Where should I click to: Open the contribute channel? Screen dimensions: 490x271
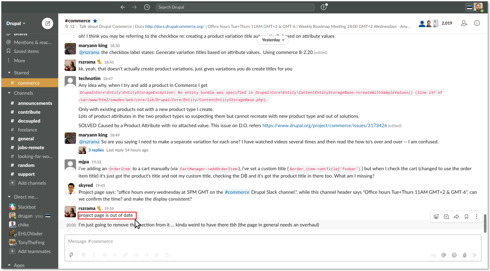point(29,112)
